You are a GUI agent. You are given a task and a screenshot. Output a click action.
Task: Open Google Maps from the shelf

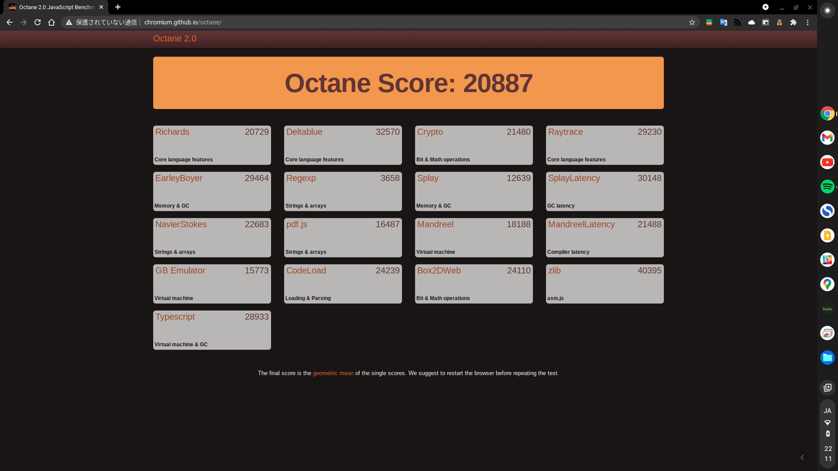tap(828, 284)
